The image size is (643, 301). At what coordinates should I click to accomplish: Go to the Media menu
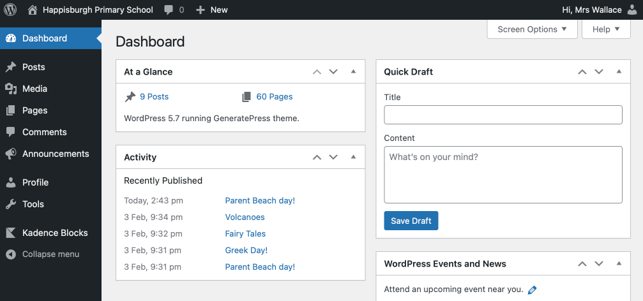(34, 89)
